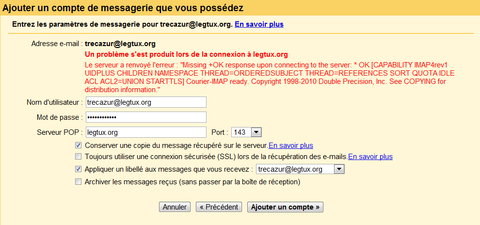Open 'En savoir plus' beside the SSL option
The image size is (480, 225).
point(370,157)
